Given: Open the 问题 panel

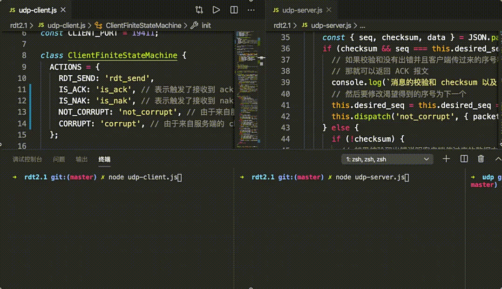Looking at the screenshot, I should click(58, 159).
